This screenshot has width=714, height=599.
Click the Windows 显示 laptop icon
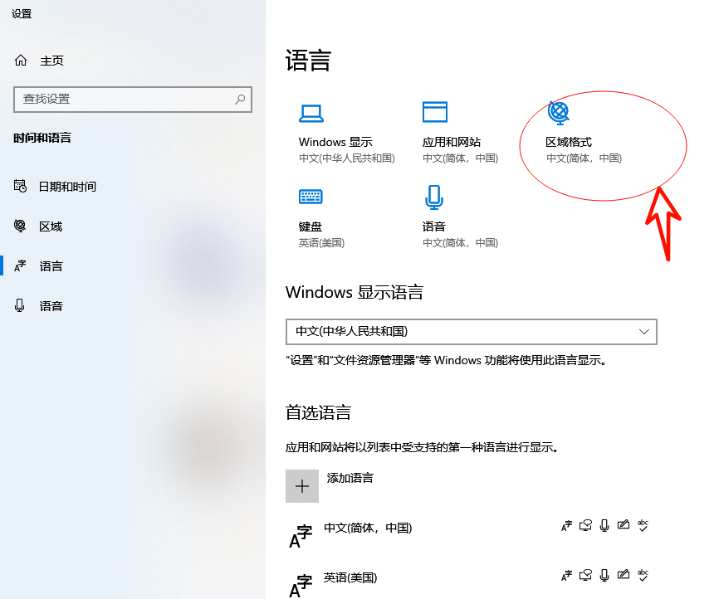(311, 114)
